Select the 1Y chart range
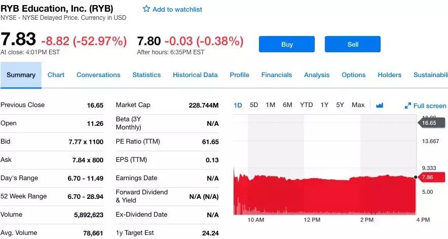The width and height of the screenshot is (448, 239). [324, 105]
